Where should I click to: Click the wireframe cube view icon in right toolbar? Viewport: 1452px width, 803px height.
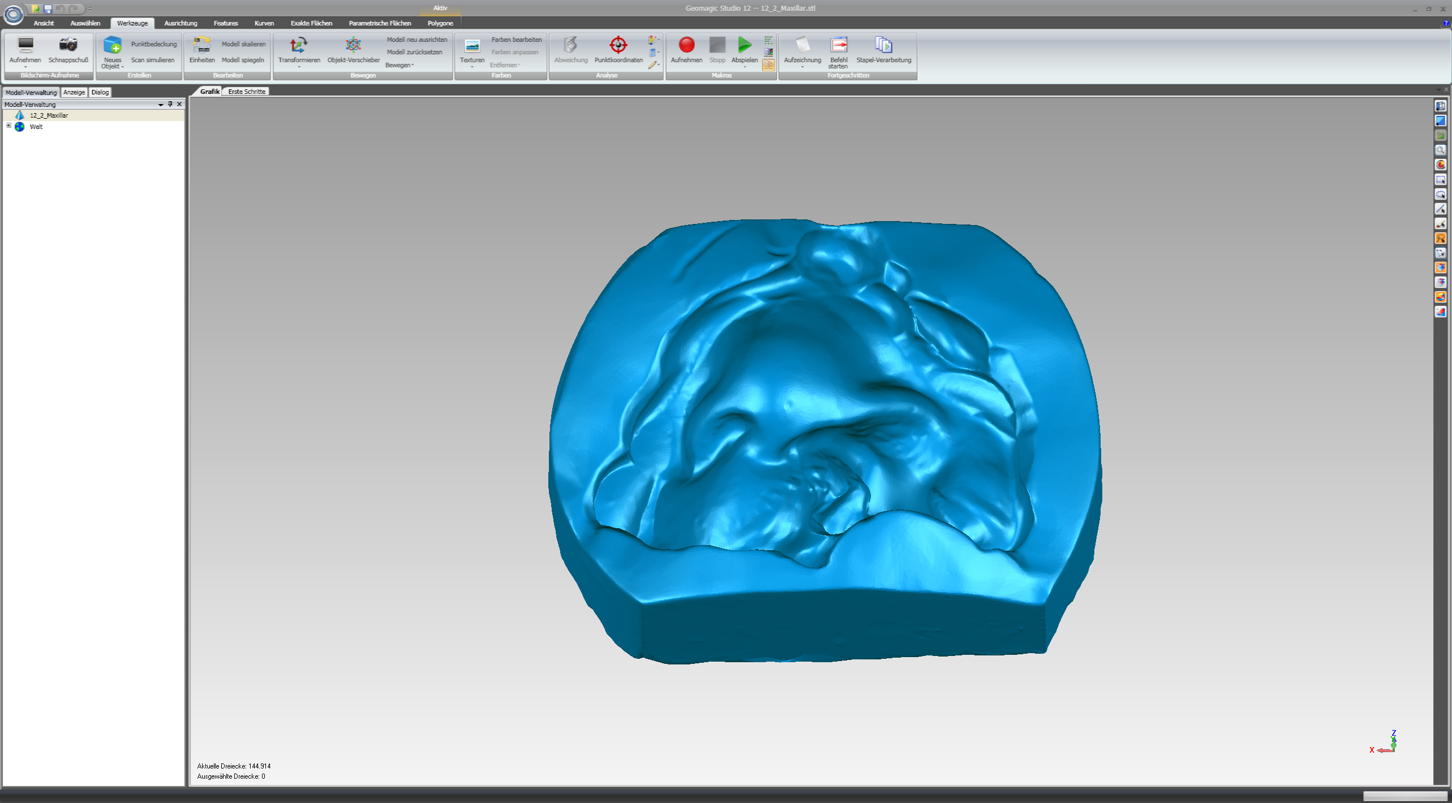[1441, 106]
